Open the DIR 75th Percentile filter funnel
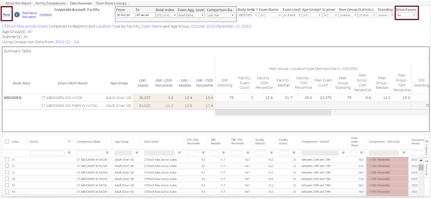The width and height of the screenshot is (431, 199). (247, 153)
